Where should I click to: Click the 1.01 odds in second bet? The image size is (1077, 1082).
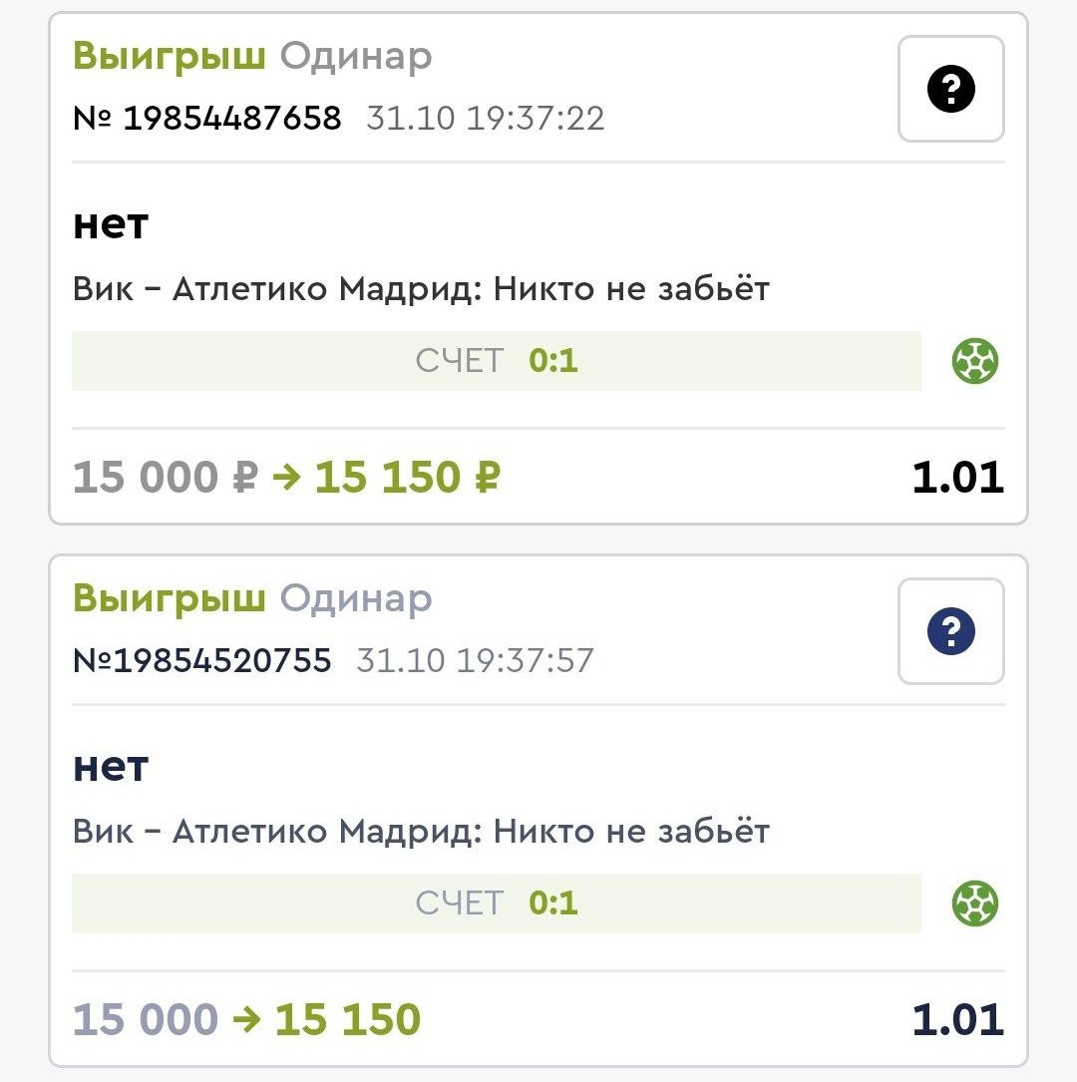point(957,1019)
